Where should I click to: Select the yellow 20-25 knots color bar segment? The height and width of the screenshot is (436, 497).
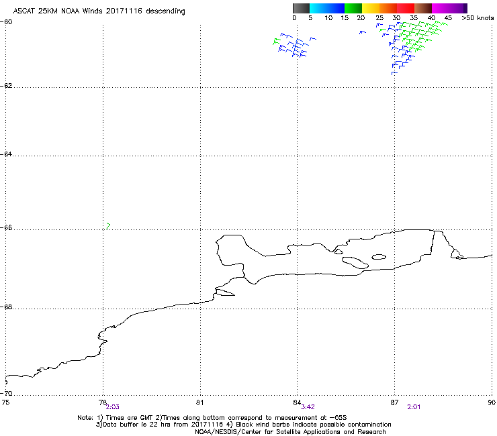click(x=371, y=8)
